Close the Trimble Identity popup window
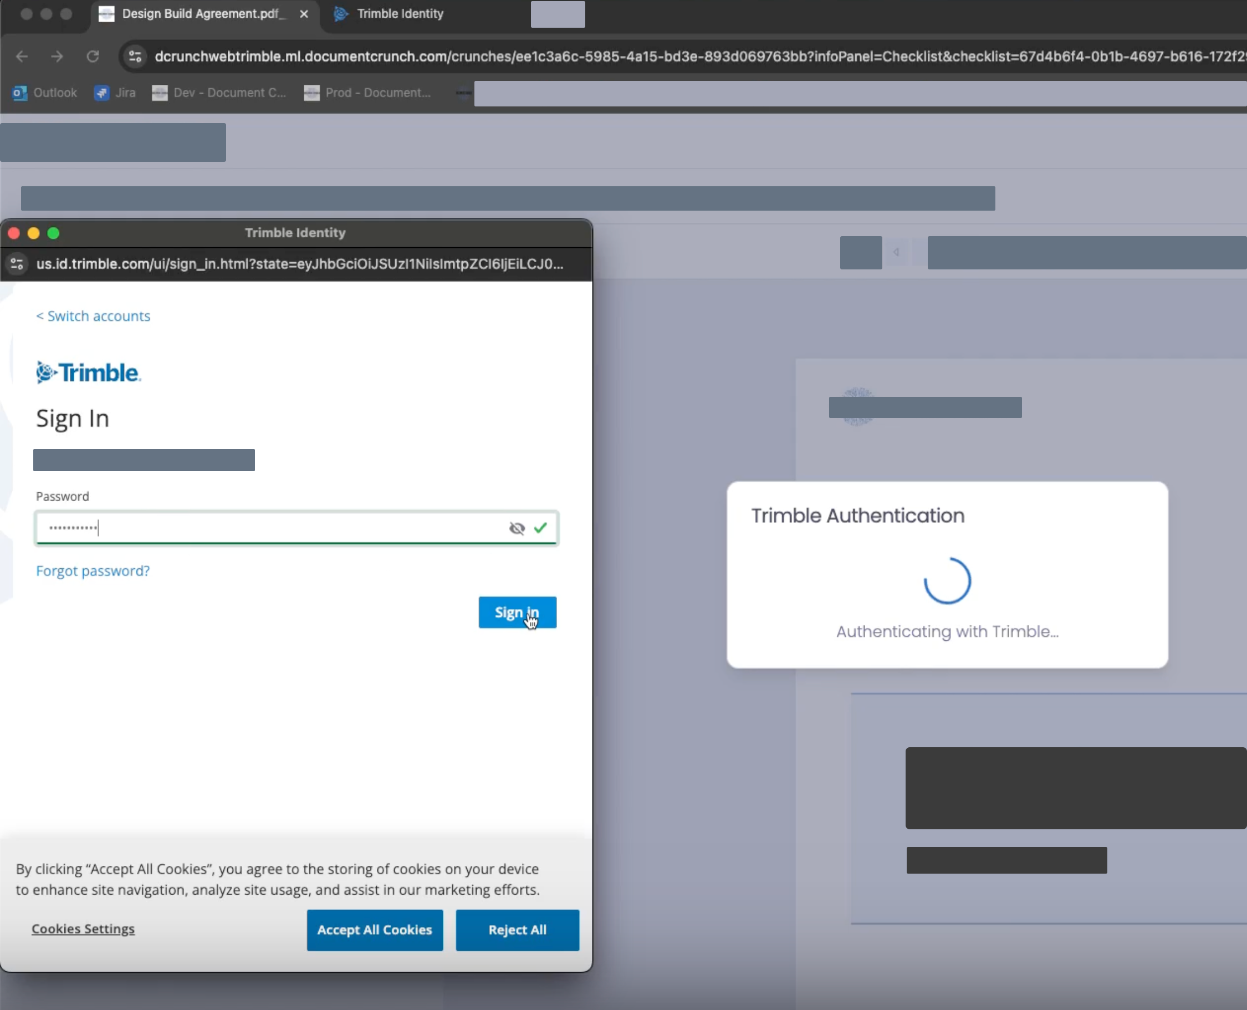Screen dimensions: 1247x1010 click(x=14, y=233)
